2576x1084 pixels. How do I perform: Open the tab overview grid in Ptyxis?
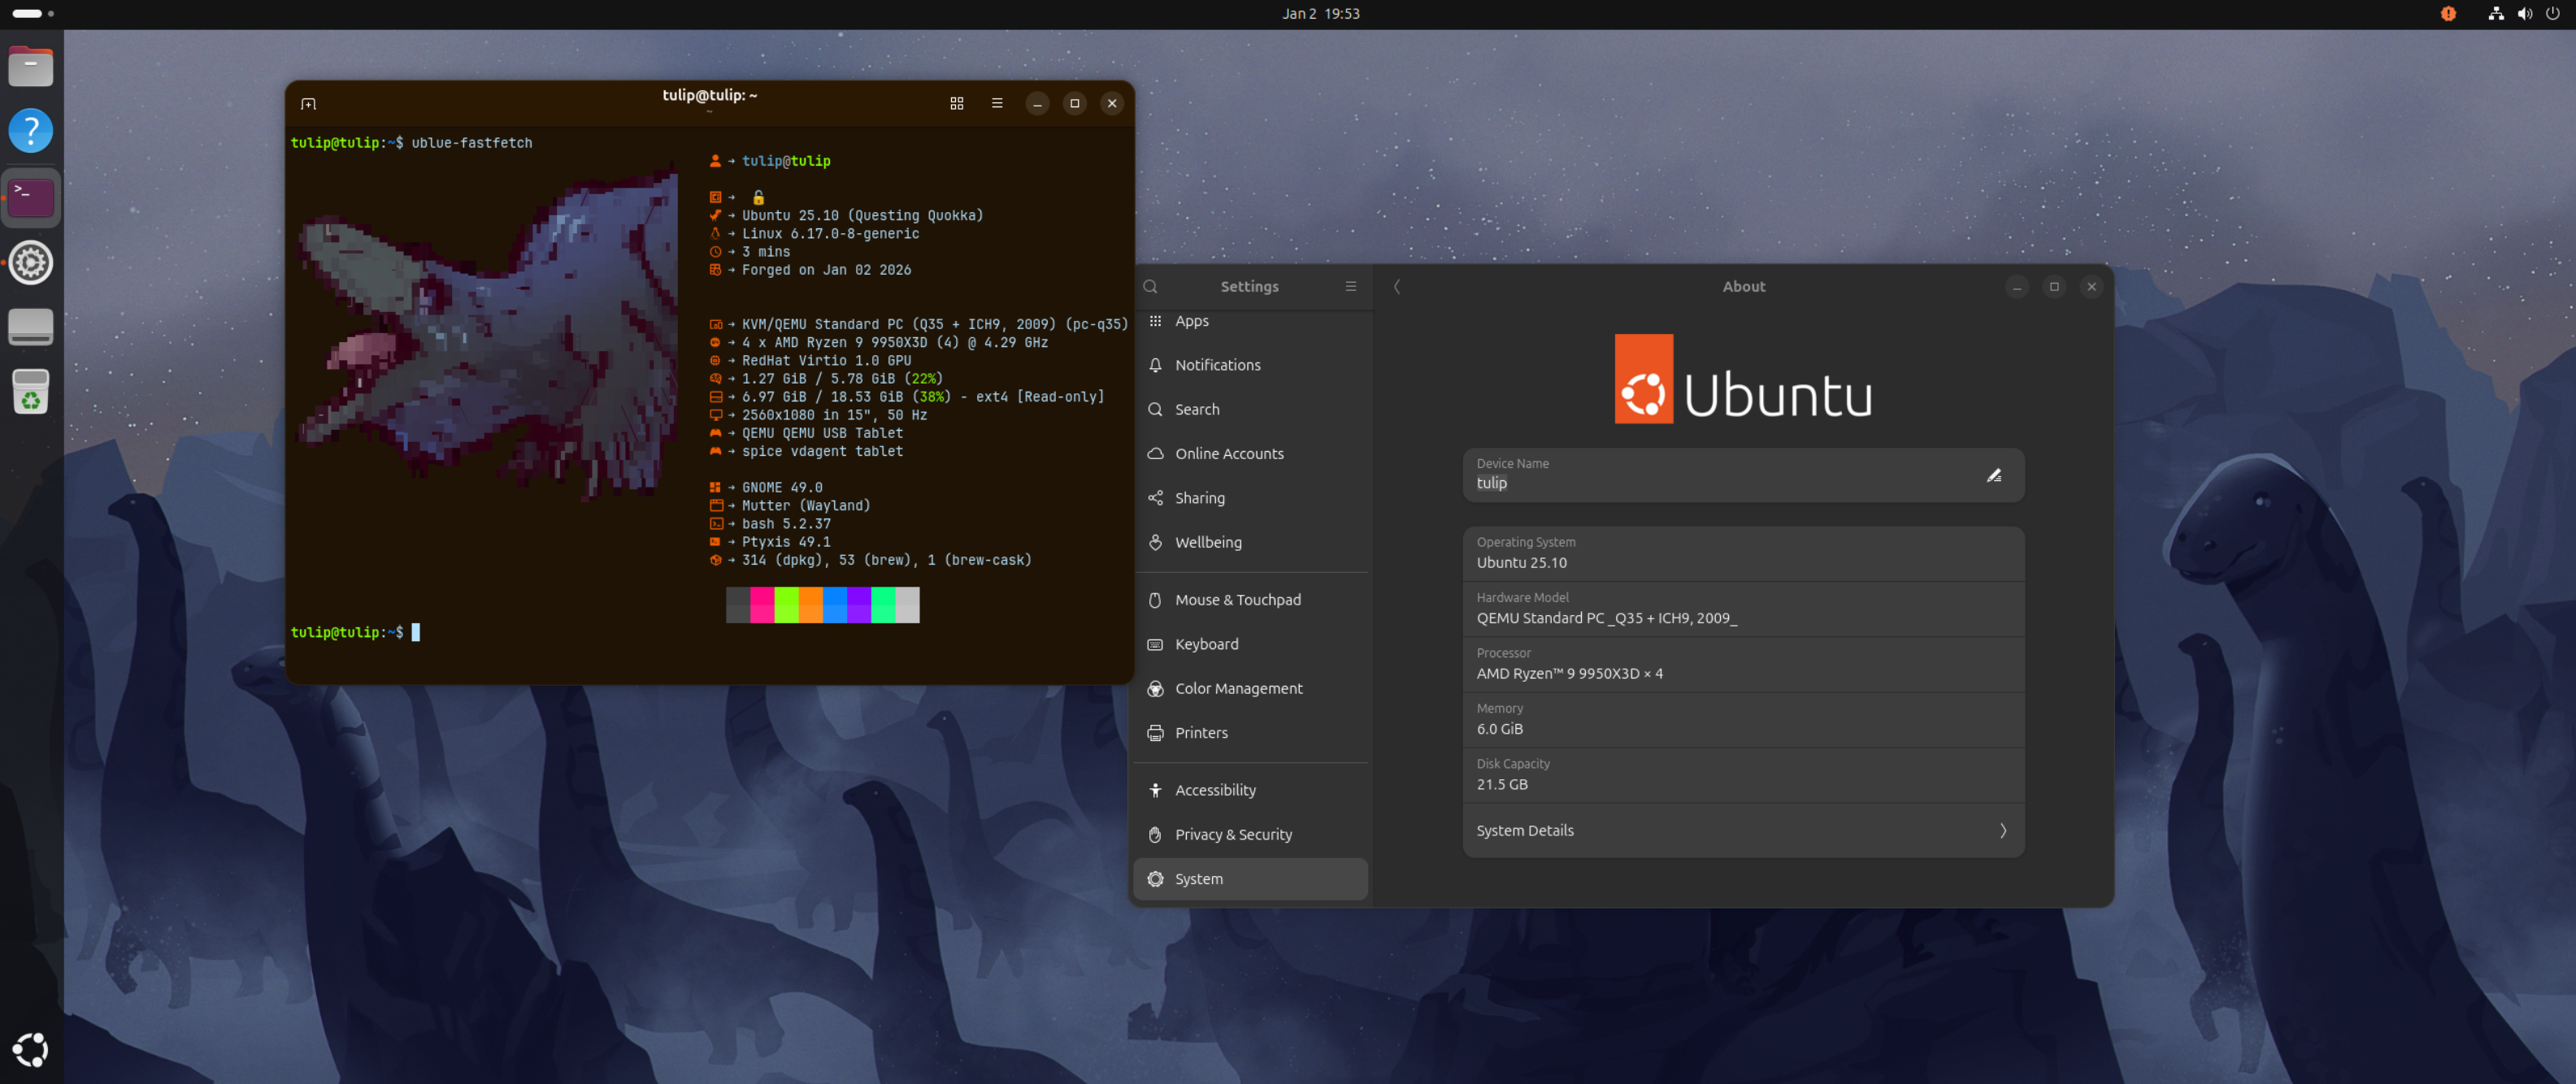point(957,103)
